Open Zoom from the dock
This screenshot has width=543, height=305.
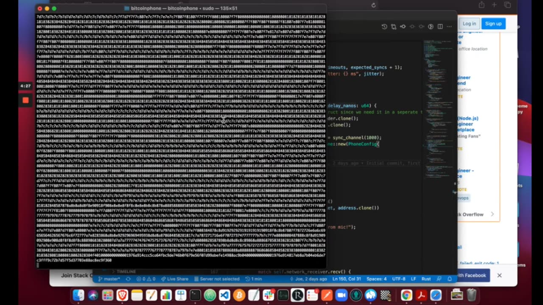pos(341,295)
